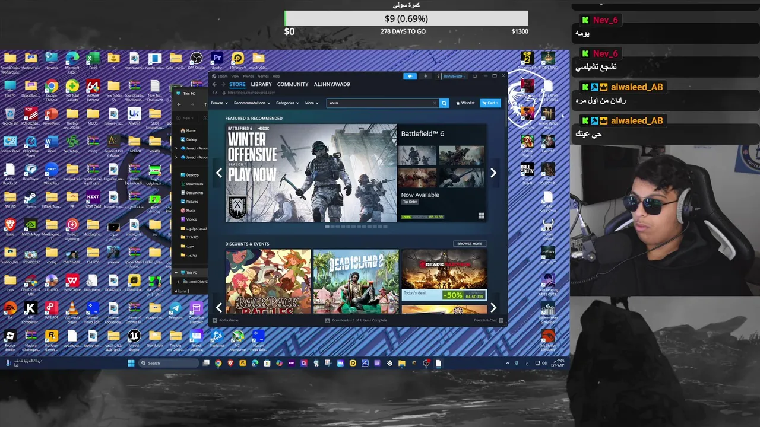Screen dimensions: 760x427
Task: Switch to the LIBRARY tab
Action: click(x=261, y=84)
